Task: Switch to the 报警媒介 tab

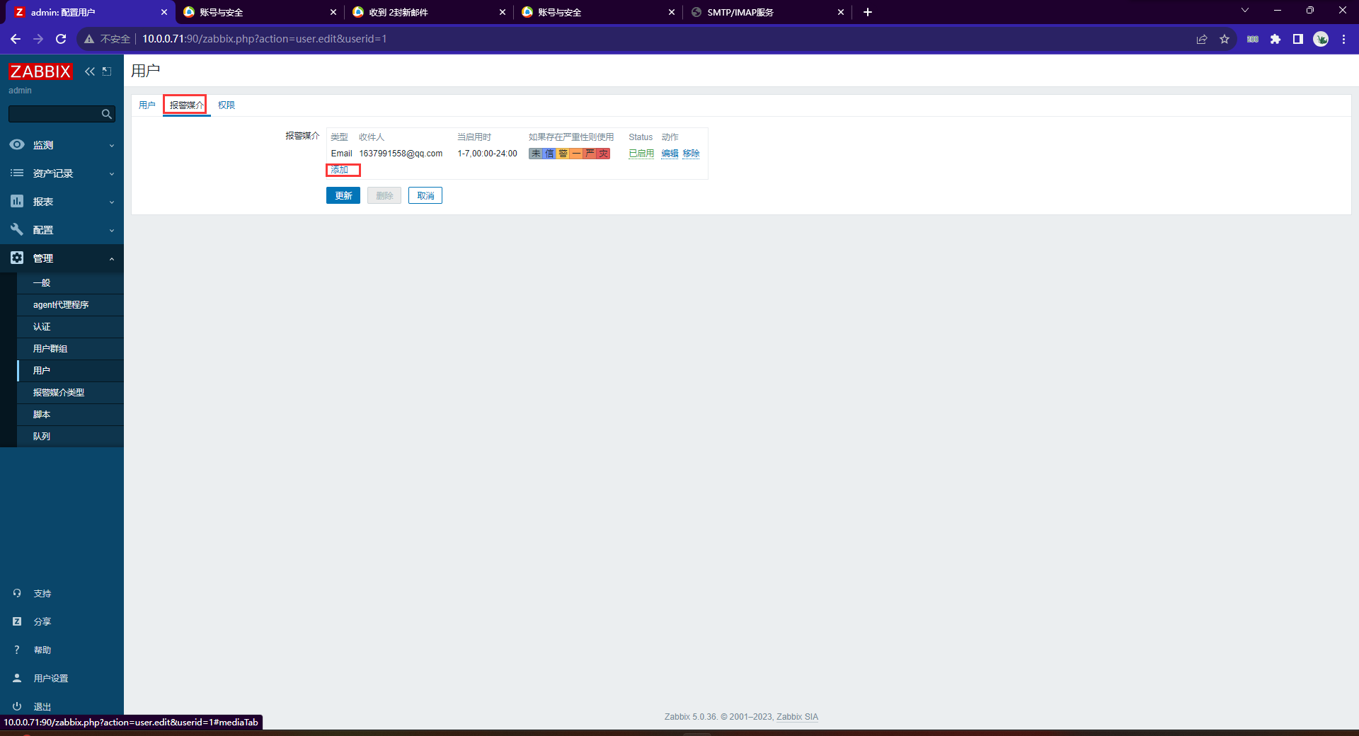Action: click(x=187, y=105)
